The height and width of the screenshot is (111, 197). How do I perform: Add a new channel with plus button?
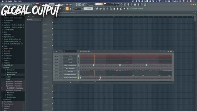(x=70, y=83)
